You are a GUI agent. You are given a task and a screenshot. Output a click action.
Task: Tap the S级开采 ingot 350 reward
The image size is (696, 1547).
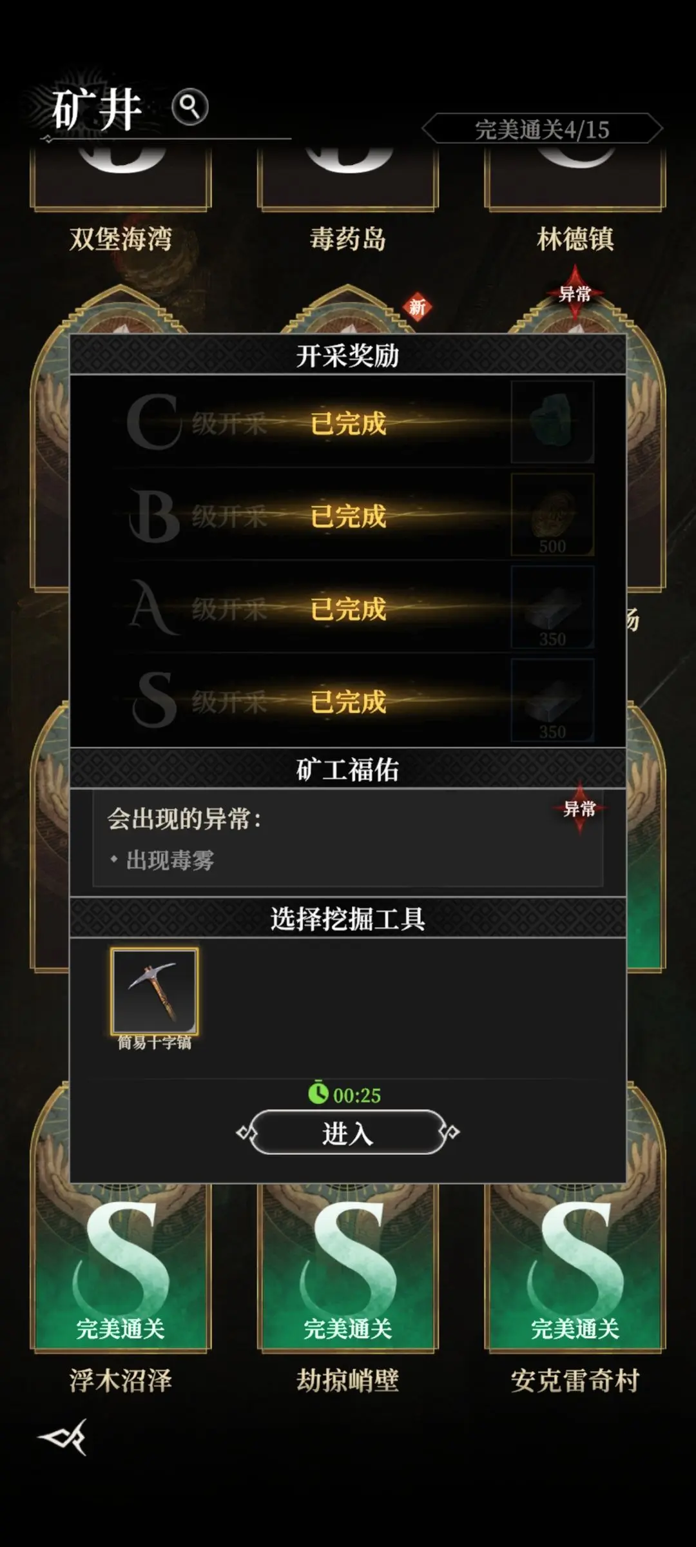click(x=552, y=701)
